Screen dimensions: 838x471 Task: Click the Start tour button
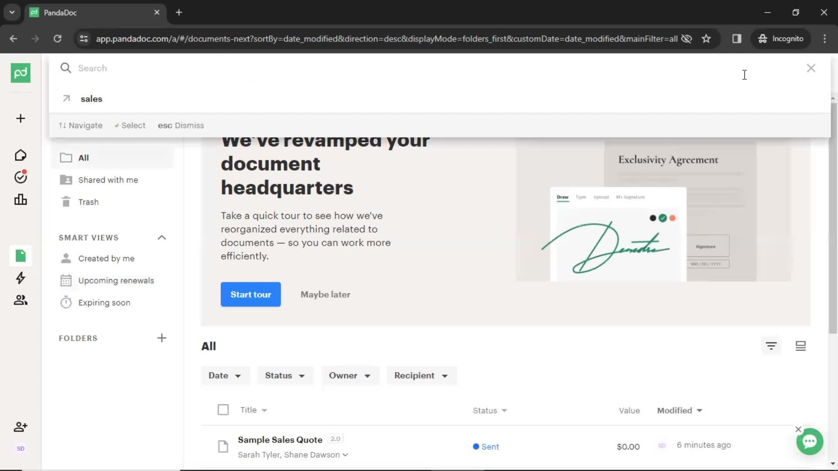251,294
